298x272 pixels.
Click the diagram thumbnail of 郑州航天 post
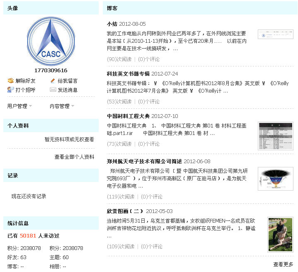pyautogui.click(x=276, y=179)
